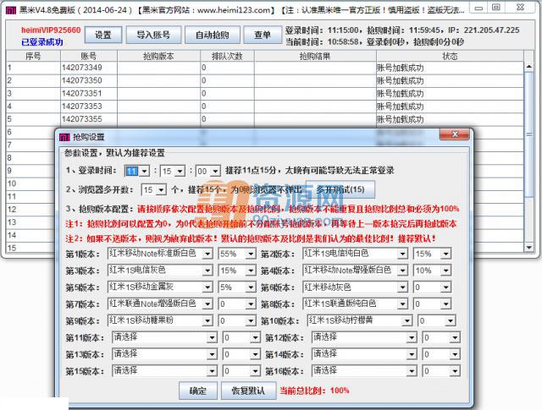
Task: Close the 抢购设置 dialog
Action: point(455,134)
